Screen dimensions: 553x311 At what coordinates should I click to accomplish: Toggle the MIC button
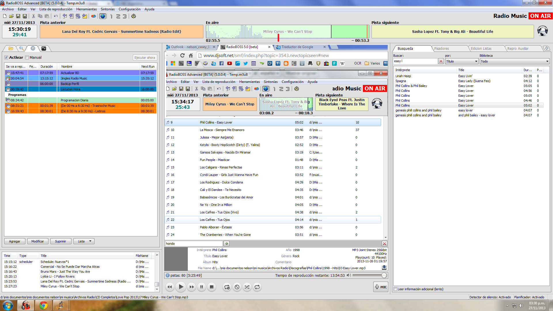pyautogui.click(x=381, y=287)
